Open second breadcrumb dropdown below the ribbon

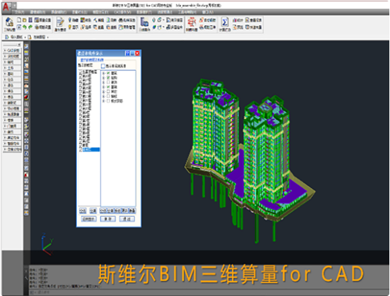48,37
